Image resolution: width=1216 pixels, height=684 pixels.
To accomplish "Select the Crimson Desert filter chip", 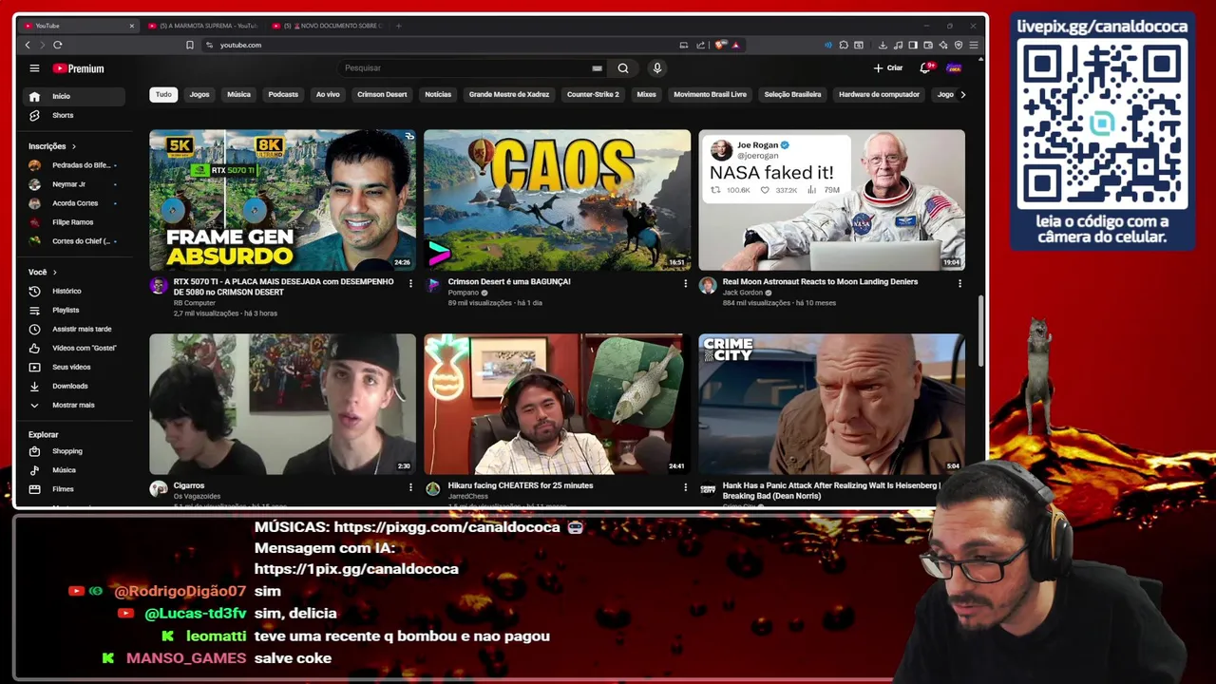I will [382, 94].
